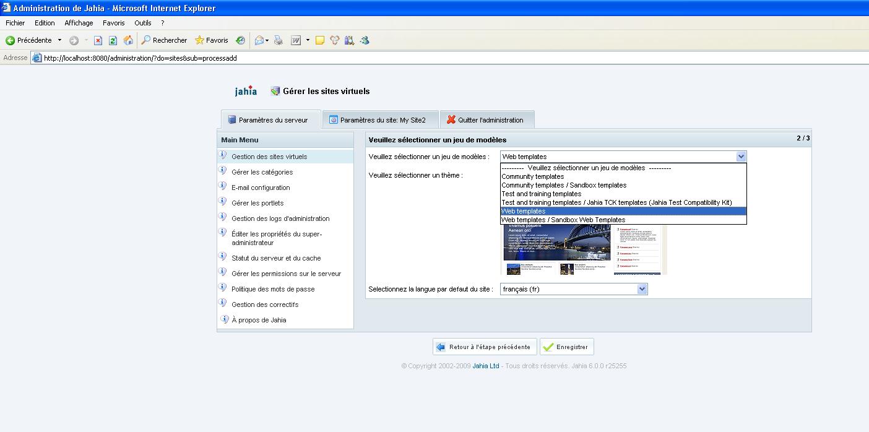
Task: Open the ? help menu
Action: pos(162,23)
